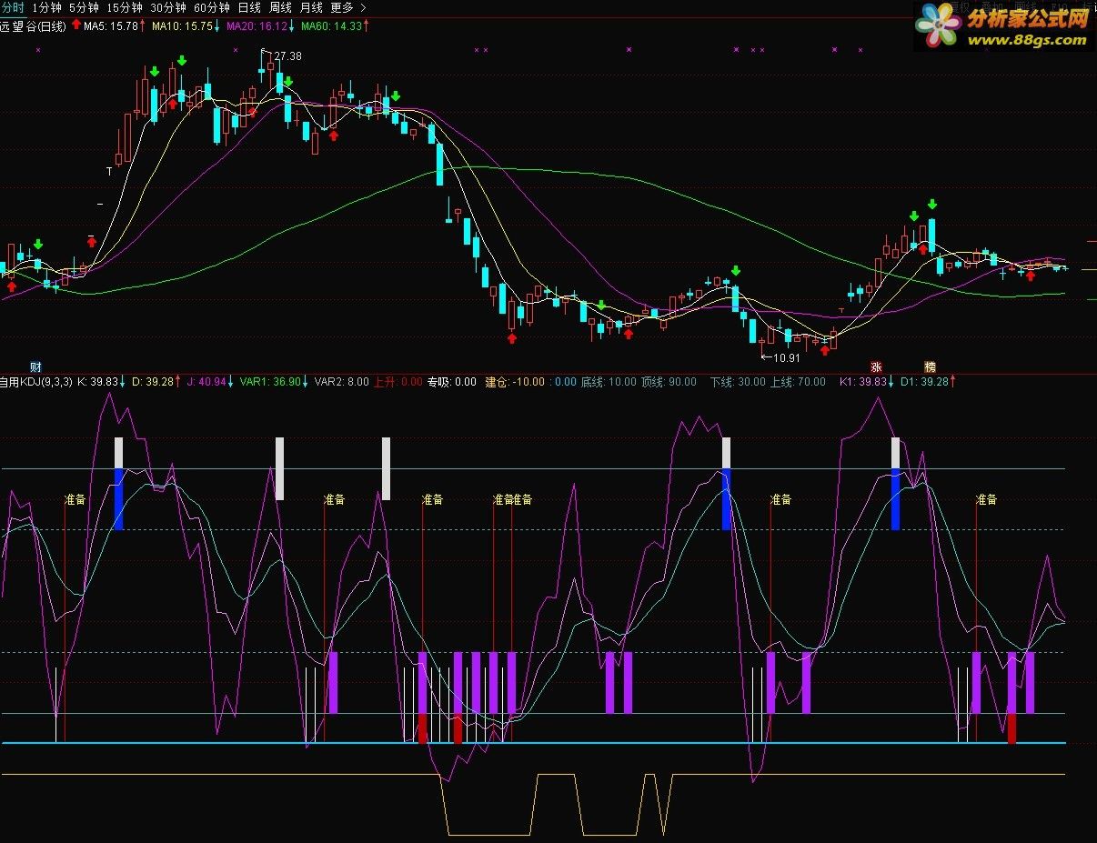This screenshot has height=843, width=1097.
Task: Switch to the 周线 weekly chart tab
Action: [x=280, y=7]
